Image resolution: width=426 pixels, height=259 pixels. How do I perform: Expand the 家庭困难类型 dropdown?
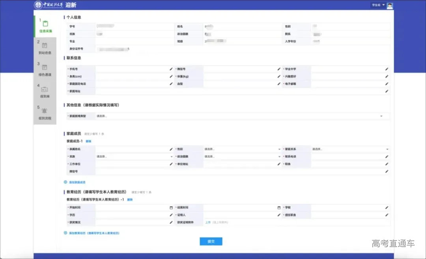coord(381,116)
